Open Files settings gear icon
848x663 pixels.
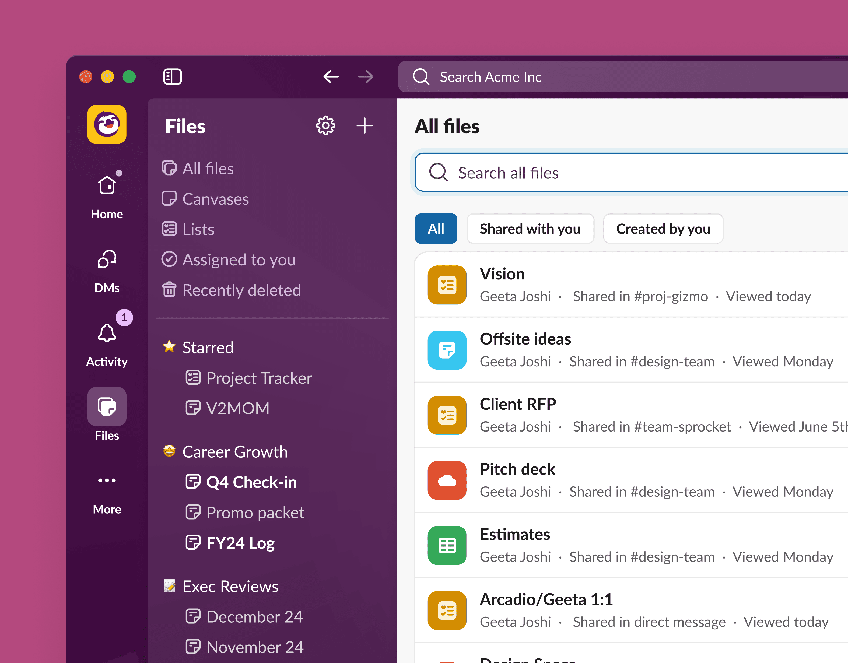click(325, 126)
